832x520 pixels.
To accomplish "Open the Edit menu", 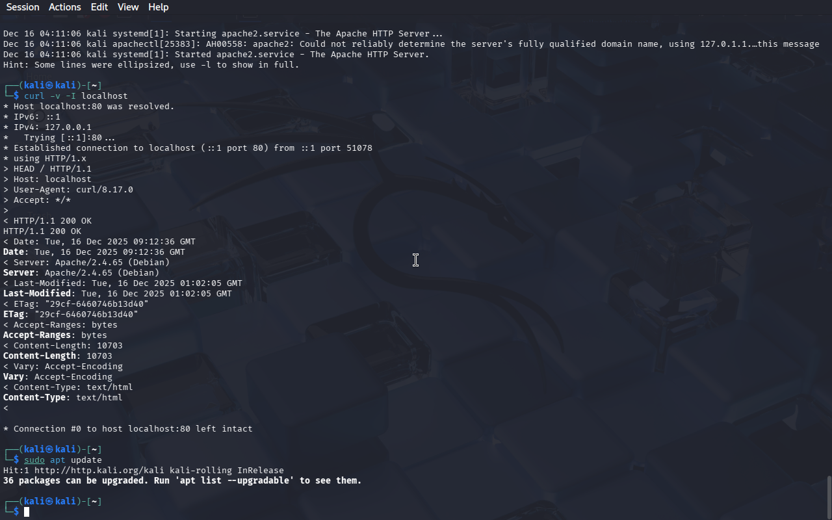I will pos(99,7).
